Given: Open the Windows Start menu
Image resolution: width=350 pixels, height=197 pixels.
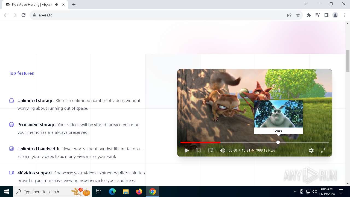Looking at the screenshot, I should 7,192.
